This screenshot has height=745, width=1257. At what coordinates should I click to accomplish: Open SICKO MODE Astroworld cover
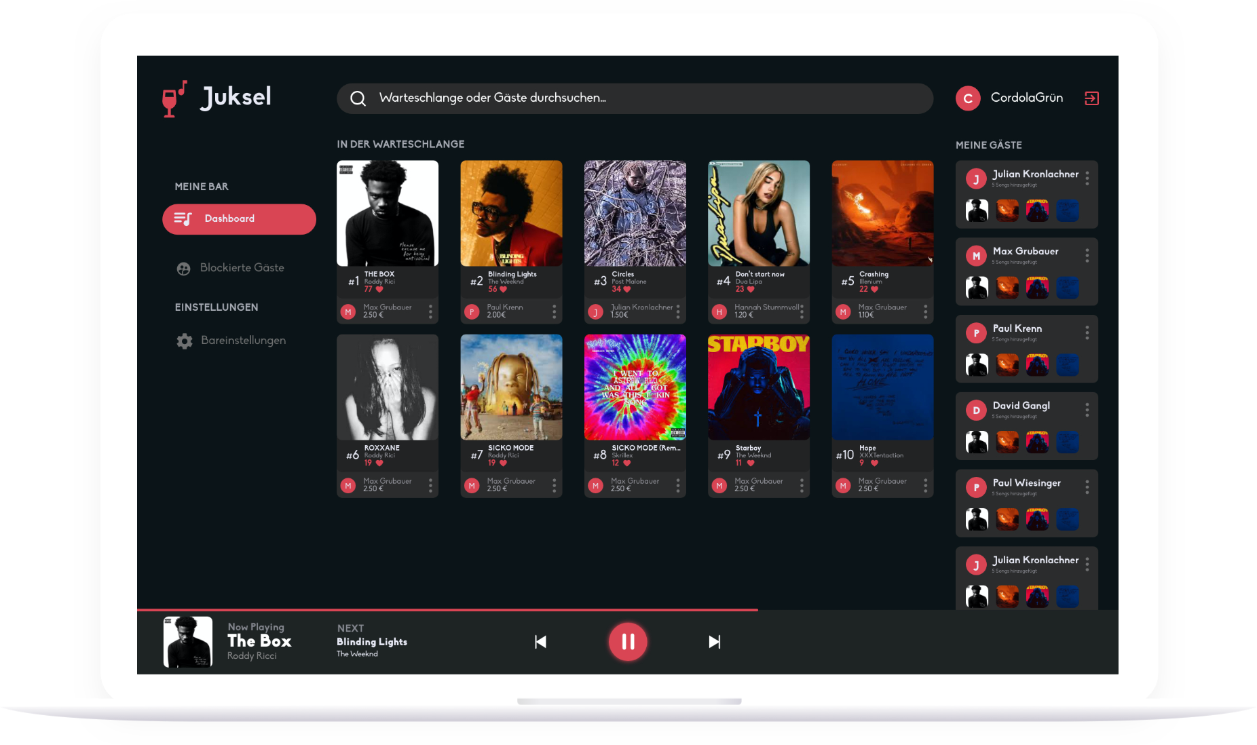pos(511,387)
